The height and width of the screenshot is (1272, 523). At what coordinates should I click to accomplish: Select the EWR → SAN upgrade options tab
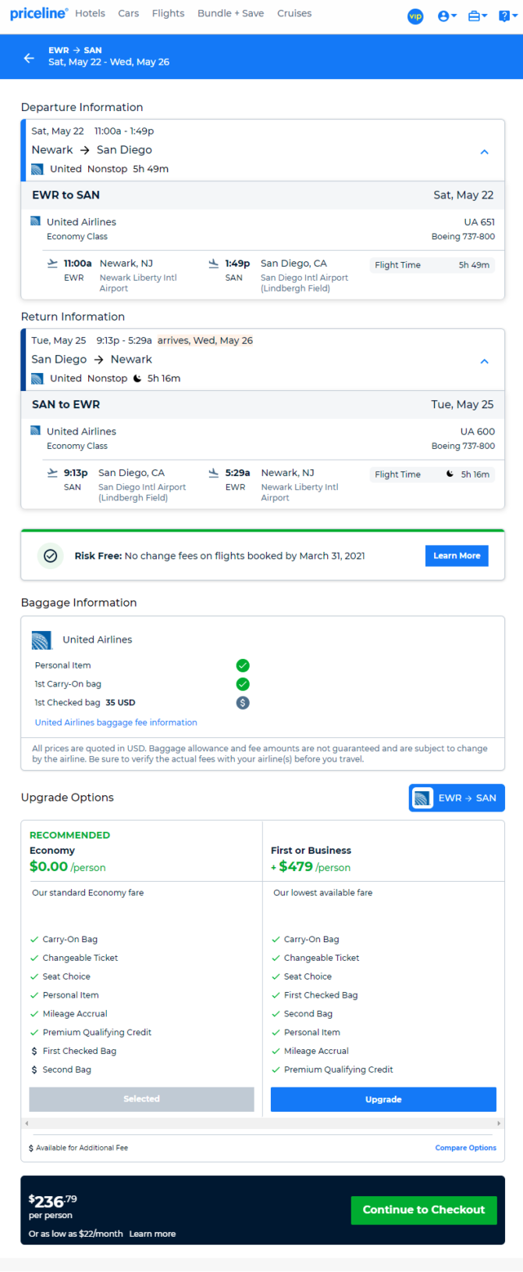pyautogui.click(x=457, y=798)
